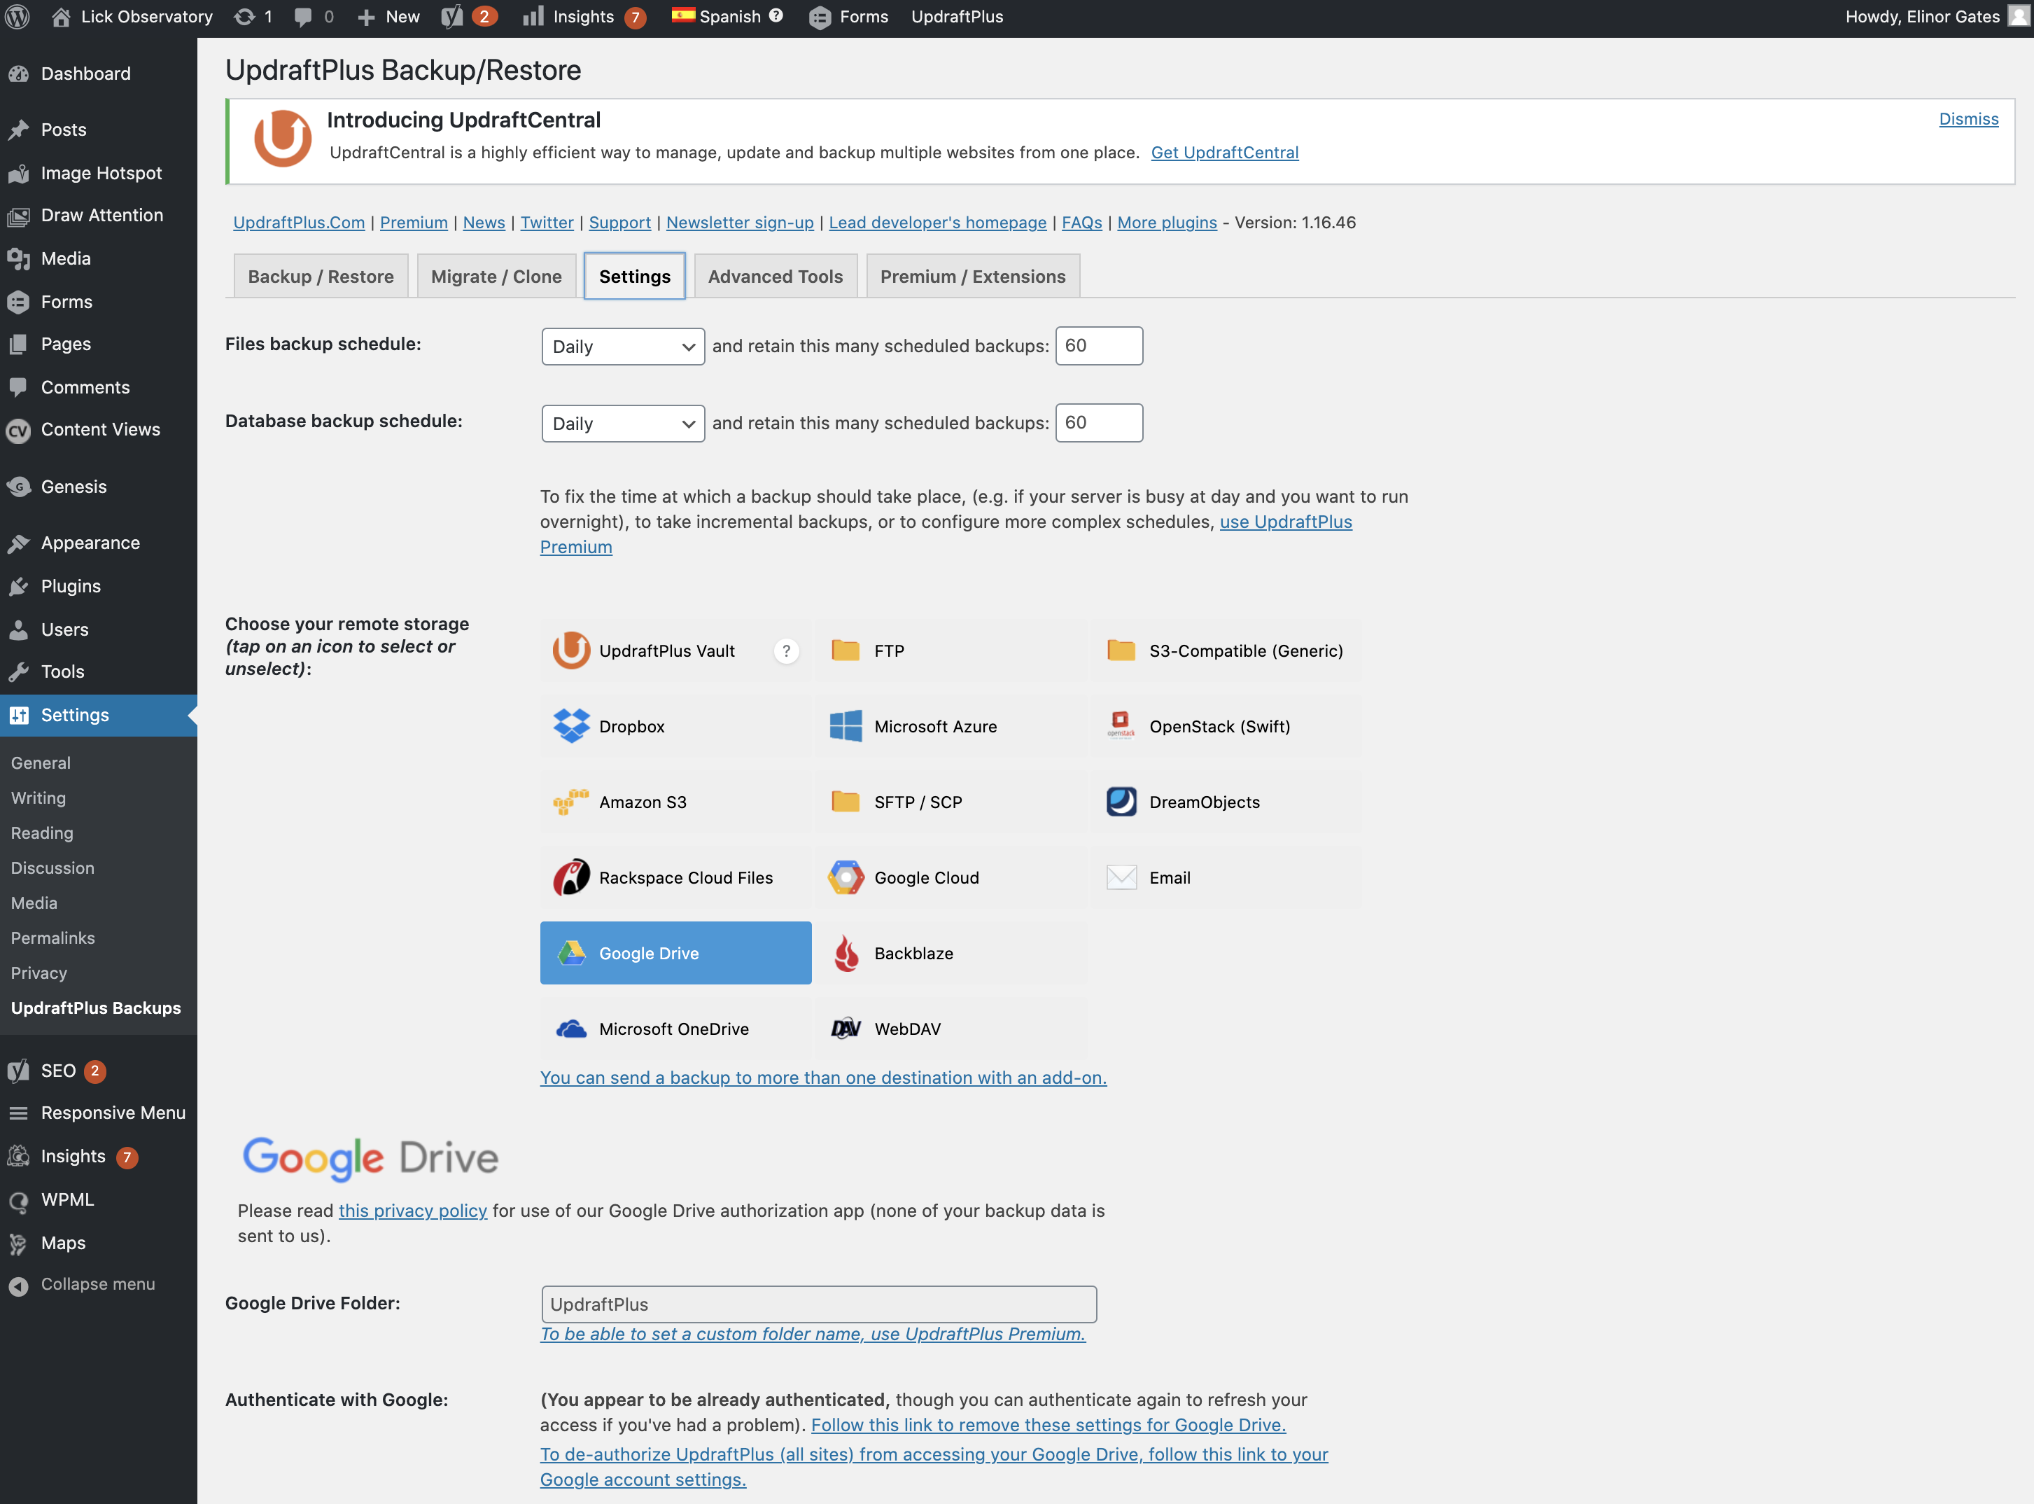Unselect the Google Drive storage icon

click(572, 953)
